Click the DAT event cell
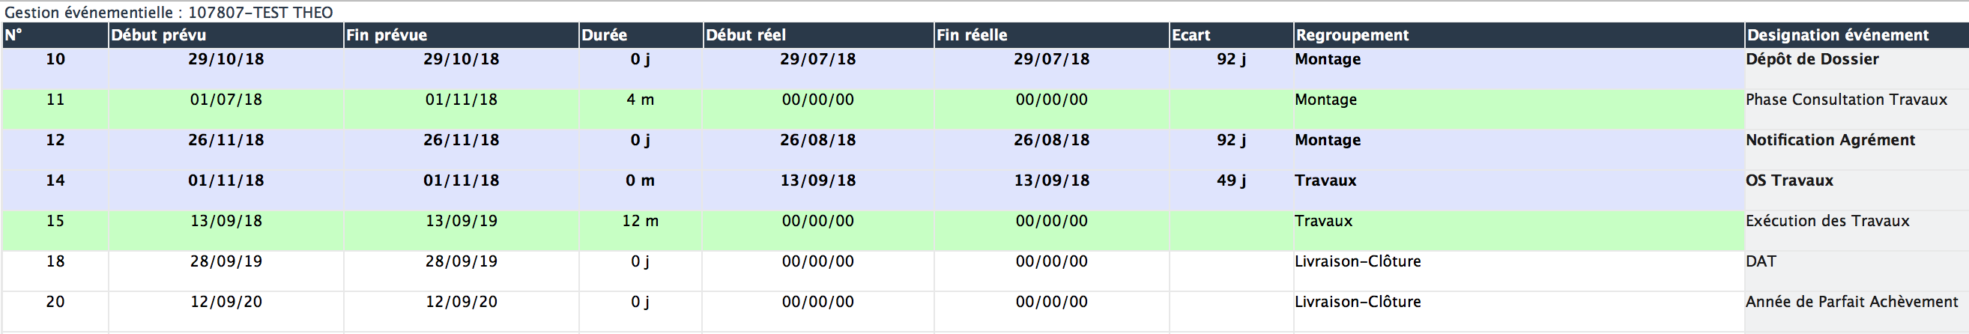 (1857, 271)
